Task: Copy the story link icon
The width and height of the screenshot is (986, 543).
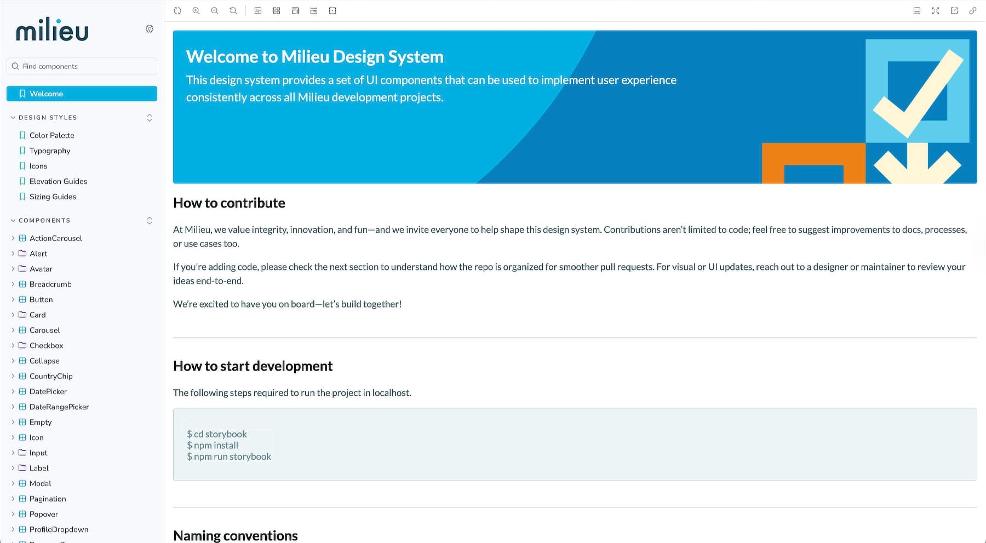Action: point(973,10)
